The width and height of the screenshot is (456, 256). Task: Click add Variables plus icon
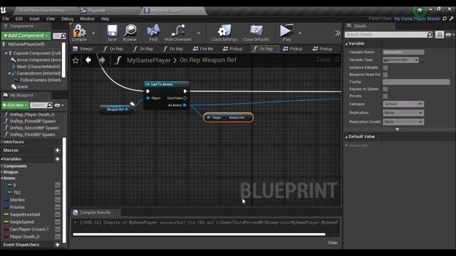tap(57, 159)
